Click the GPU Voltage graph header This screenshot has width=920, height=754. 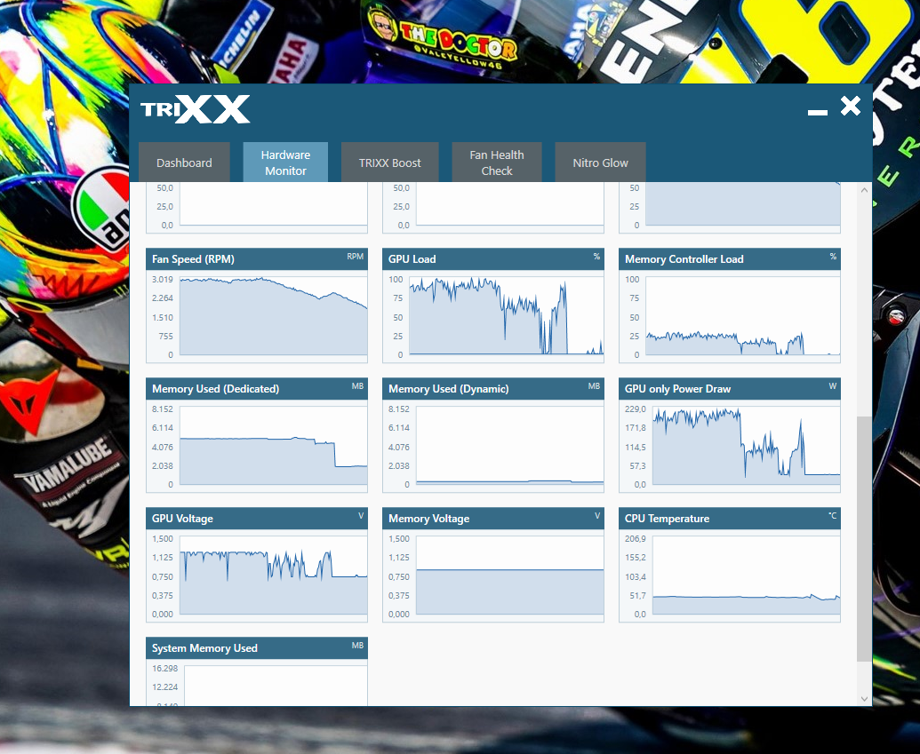pos(257,519)
